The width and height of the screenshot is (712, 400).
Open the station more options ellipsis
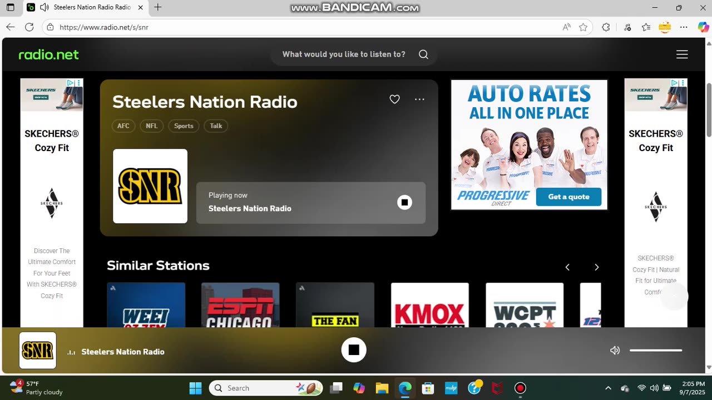419,99
